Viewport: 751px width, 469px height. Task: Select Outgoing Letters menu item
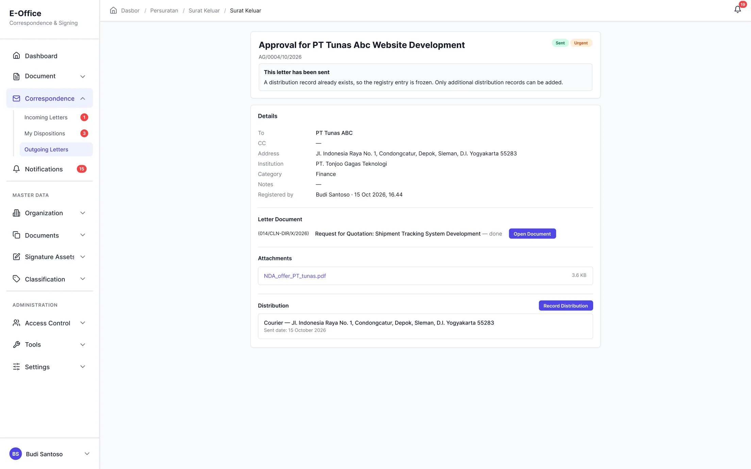click(56, 150)
